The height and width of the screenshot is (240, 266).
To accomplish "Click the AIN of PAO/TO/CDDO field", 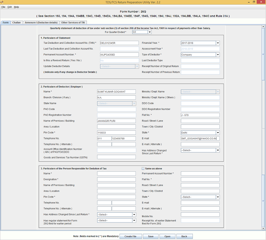I will point(116,150).
